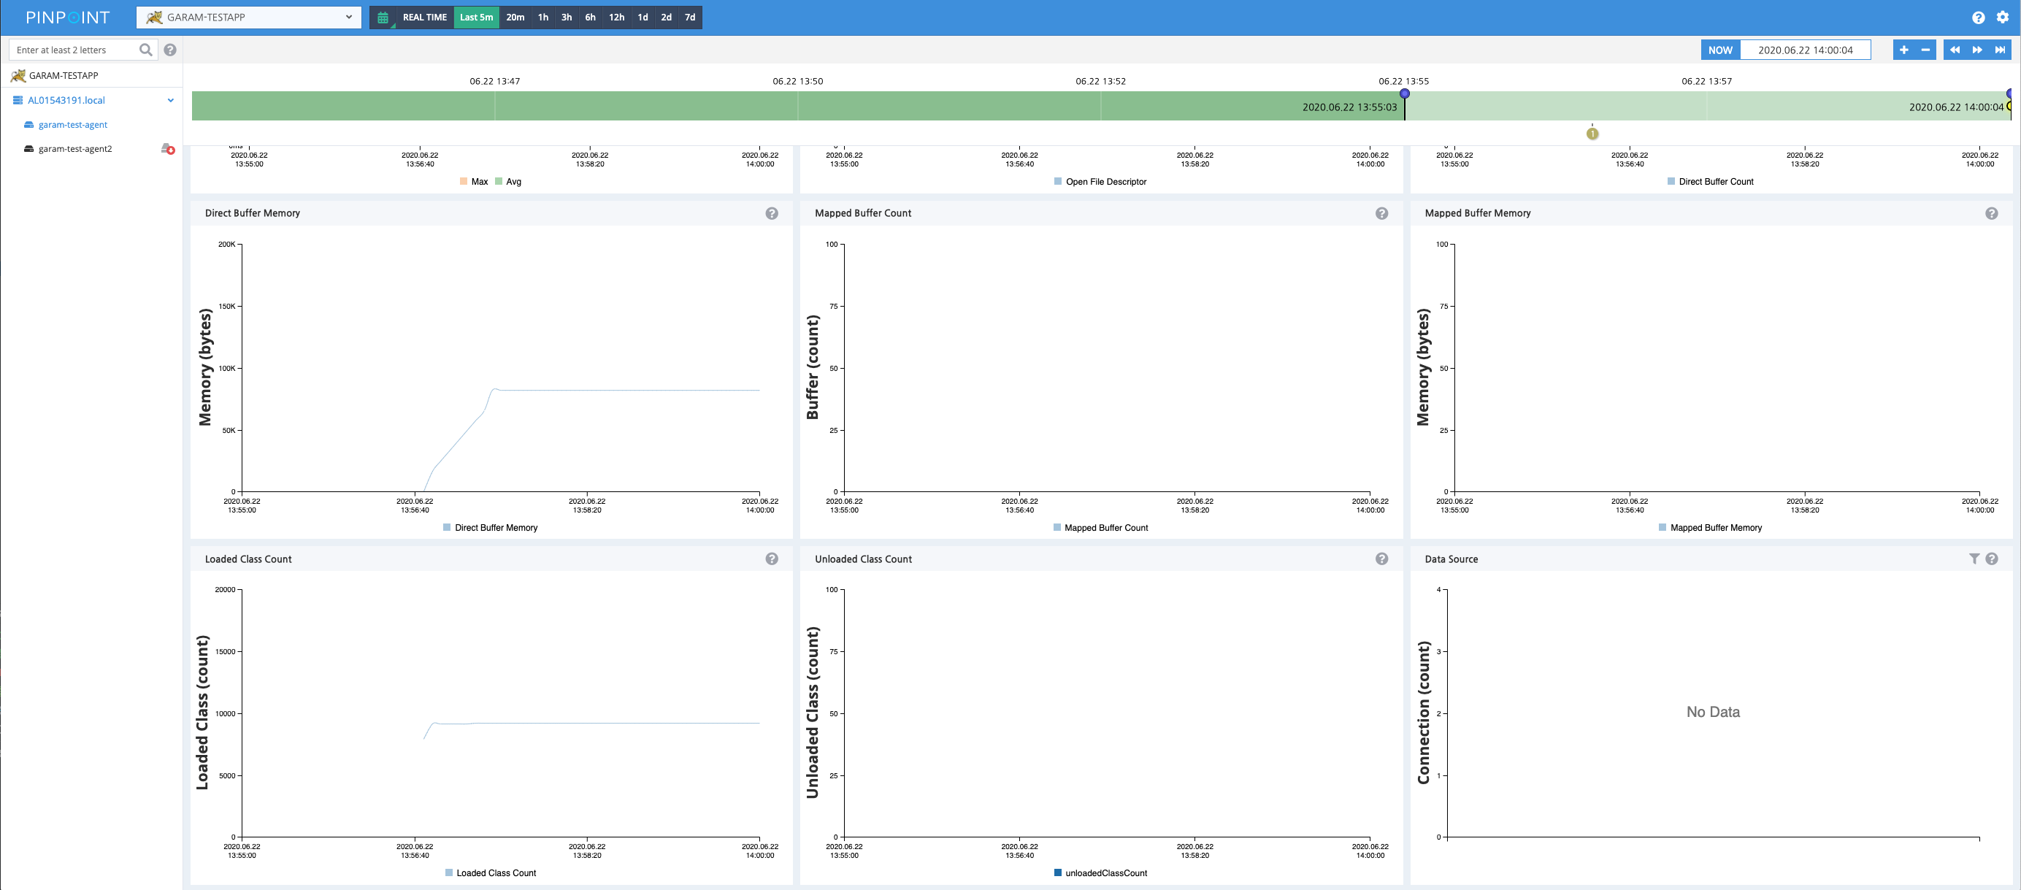2021x890 pixels.
Task: Click the search magnifier in the sidebar search box
Action: tap(146, 50)
